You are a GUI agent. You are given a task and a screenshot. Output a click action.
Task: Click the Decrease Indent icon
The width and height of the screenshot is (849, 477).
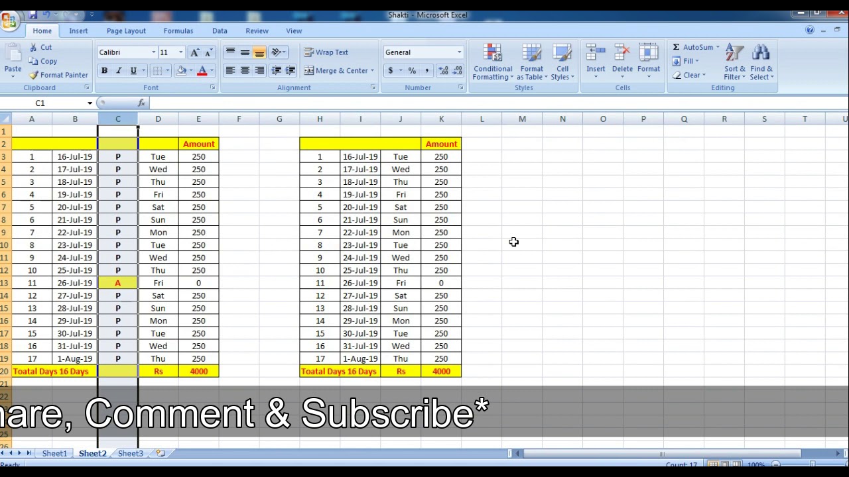coord(276,71)
